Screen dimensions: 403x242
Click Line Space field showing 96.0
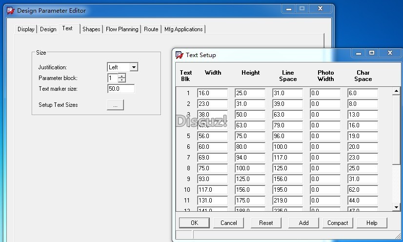tap(287, 136)
